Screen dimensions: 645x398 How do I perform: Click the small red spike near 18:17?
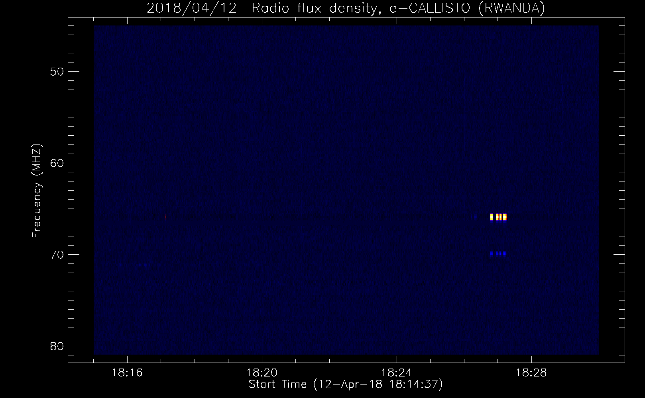[165, 217]
